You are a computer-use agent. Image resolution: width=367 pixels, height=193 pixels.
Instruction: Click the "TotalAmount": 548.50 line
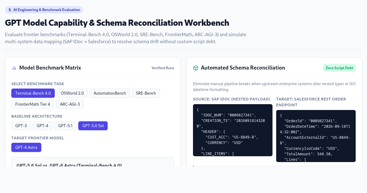[309, 154]
